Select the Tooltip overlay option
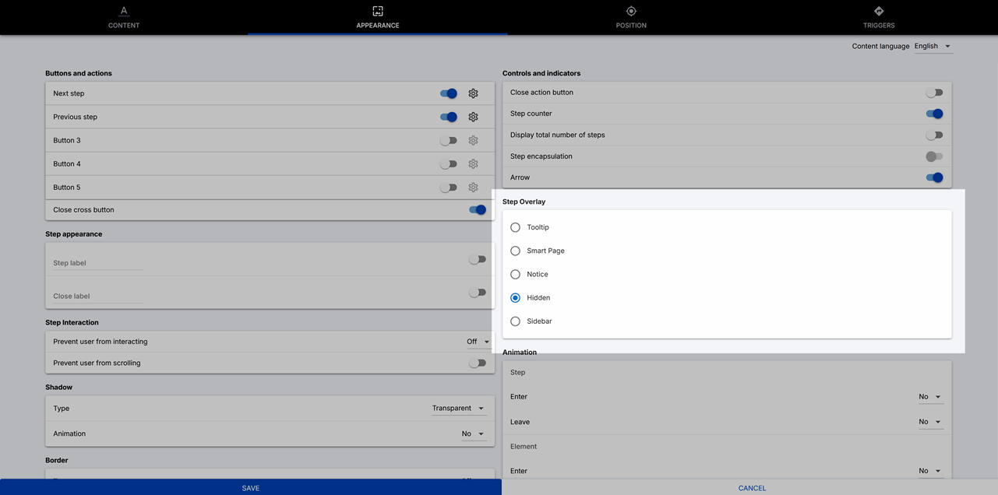Viewport: 998px width, 495px height. (x=515, y=227)
